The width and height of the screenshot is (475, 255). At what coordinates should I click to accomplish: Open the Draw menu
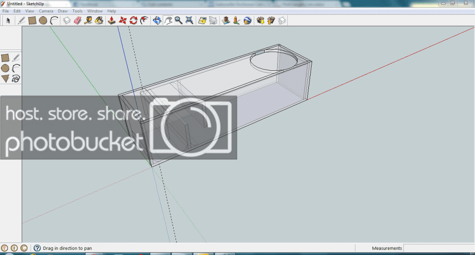[63, 11]
